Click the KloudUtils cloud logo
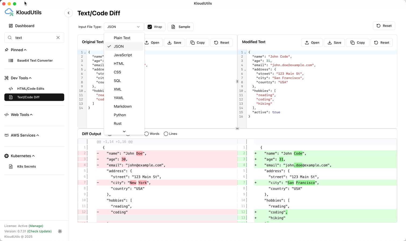The height and width of the screenshot is (241, 406). click(9, 12)
